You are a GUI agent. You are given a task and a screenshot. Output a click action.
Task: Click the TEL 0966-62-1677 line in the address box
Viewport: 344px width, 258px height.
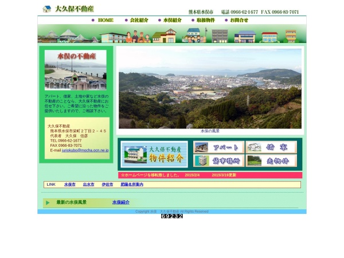66,140
